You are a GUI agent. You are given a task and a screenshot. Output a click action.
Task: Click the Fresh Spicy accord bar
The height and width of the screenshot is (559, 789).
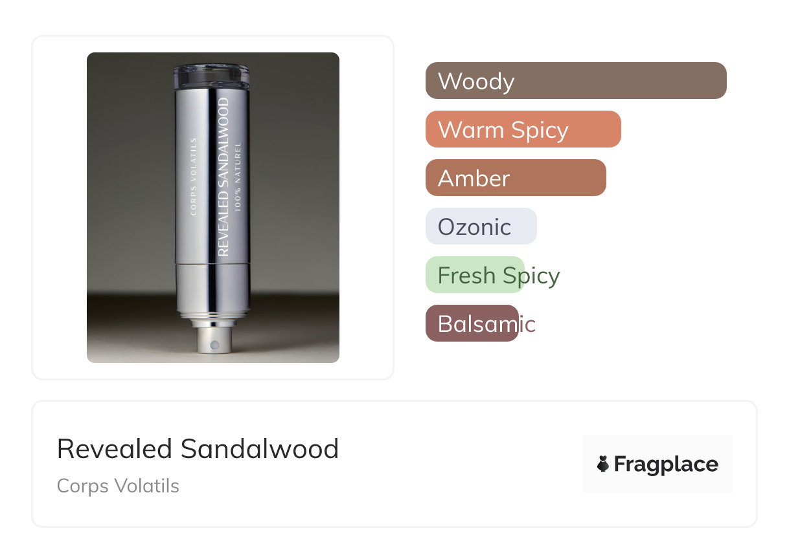tap(475, 275)
